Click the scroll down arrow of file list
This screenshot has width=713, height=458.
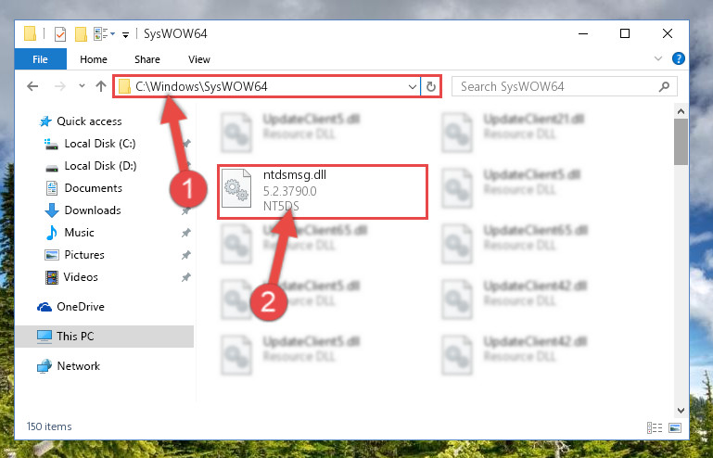point(681,410)
